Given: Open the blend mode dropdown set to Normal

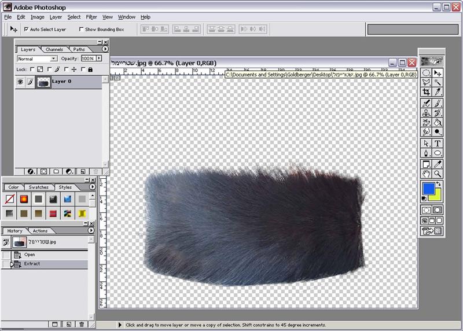Looking at the screenshot, I should 36,58.
